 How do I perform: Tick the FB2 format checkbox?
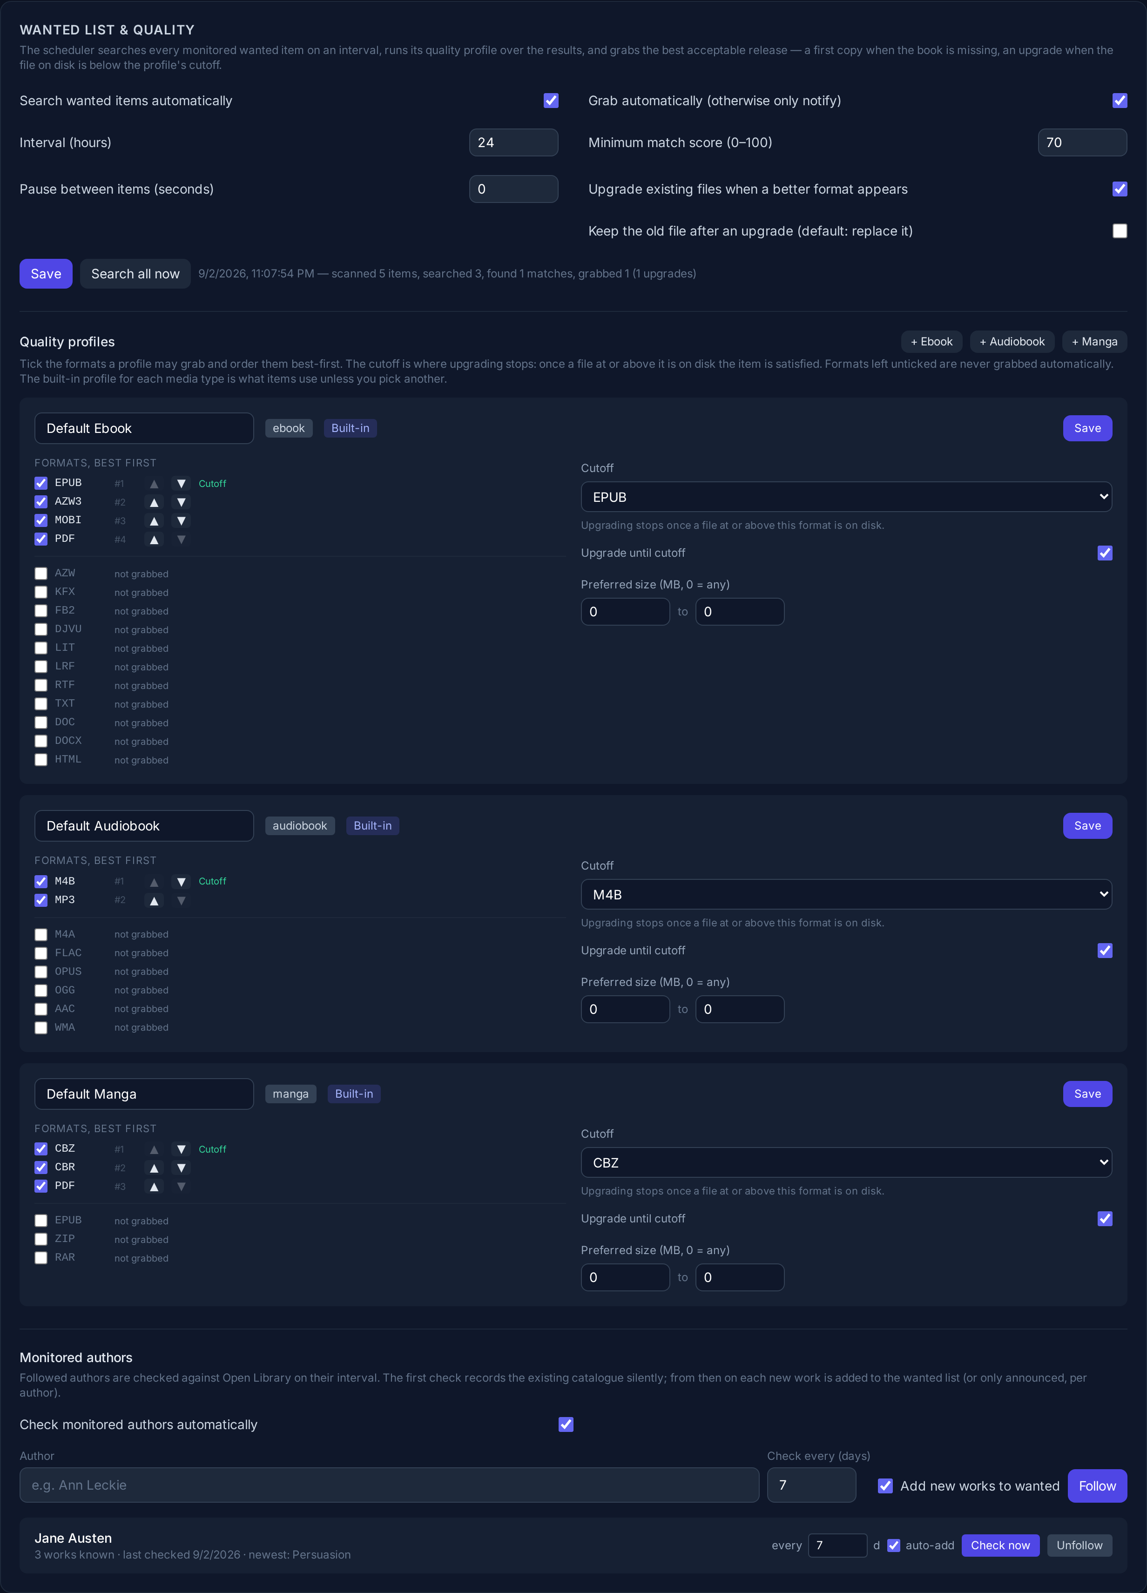coord(41,611)
